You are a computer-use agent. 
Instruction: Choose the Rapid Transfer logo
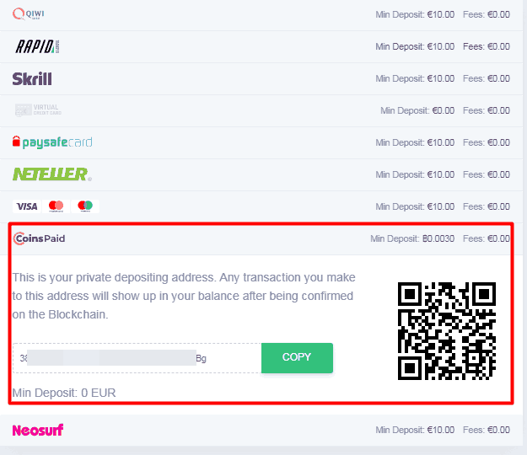(x=38, y=46)
